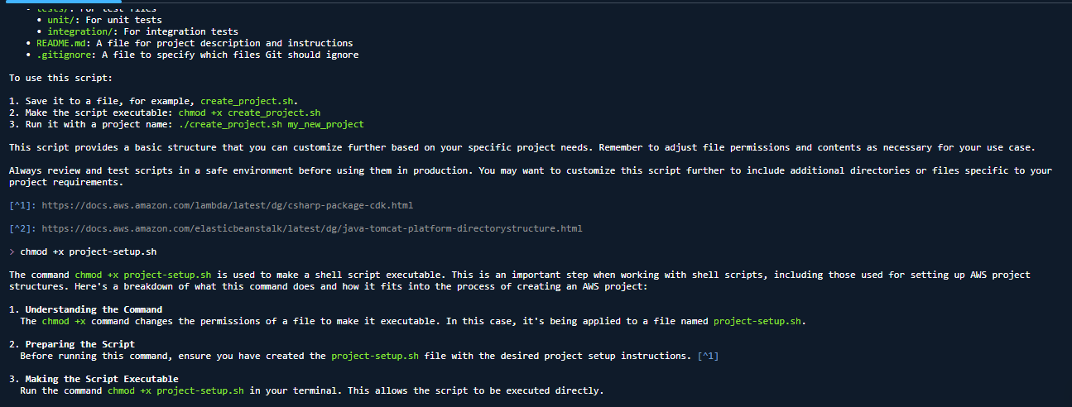Click the '>' prompt symbol before chmod
Image resolution: width=1072 pixels, height=407 pixels.
[x=12, y=251]
